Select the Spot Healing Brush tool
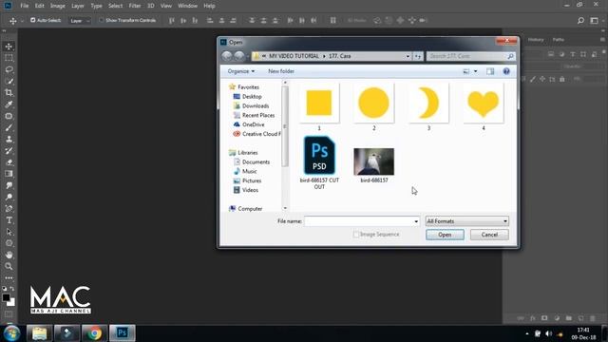This screenshot has height=342, width=608. click(9, 116)
